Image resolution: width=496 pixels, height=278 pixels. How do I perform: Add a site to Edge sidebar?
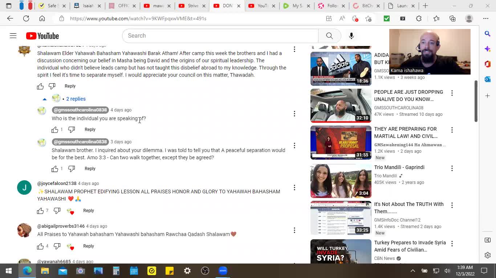488,96
